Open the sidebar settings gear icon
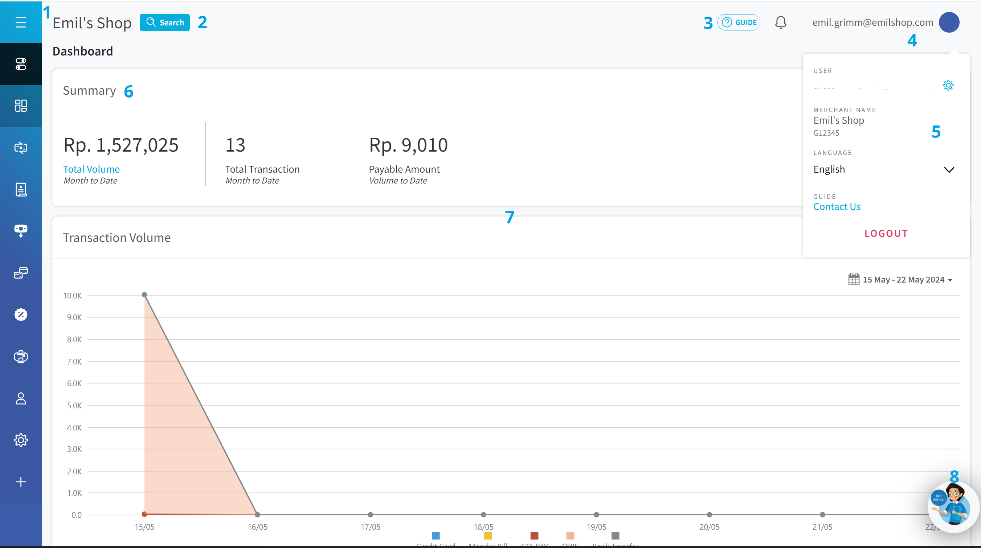 click(21, 440)
